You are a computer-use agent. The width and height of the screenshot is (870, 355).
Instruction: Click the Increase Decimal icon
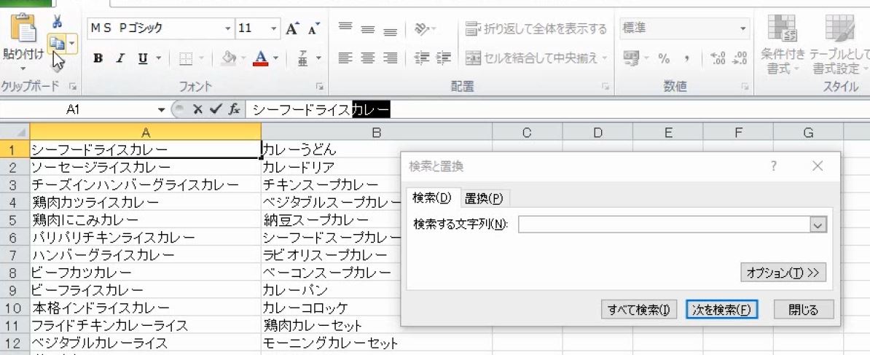tap(717, 58)
